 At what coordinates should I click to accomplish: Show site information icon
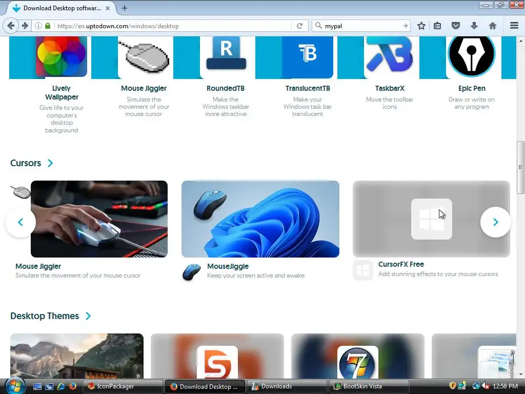38,26
